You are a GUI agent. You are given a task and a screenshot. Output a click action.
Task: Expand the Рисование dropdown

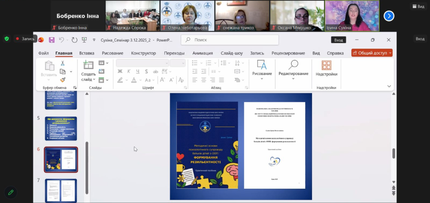(x=262, y=79)
